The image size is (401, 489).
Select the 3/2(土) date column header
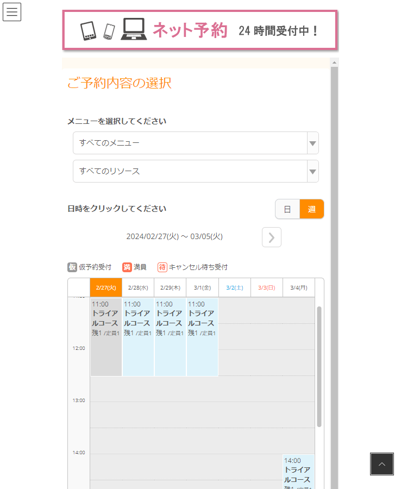tap(235, 287)
